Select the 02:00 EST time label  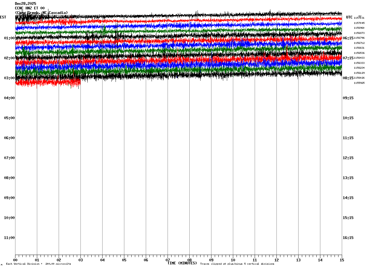pyautogui.click(x=9, y=58)
